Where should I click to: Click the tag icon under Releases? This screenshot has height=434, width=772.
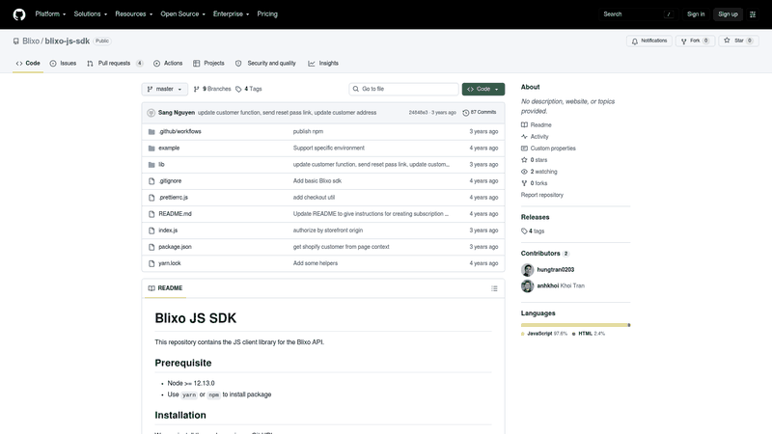(x=524, y=231)
